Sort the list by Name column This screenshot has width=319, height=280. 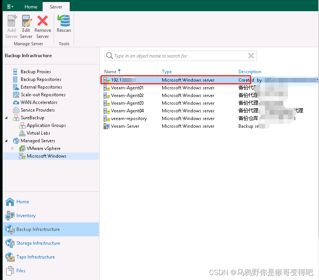pos(112,72)
